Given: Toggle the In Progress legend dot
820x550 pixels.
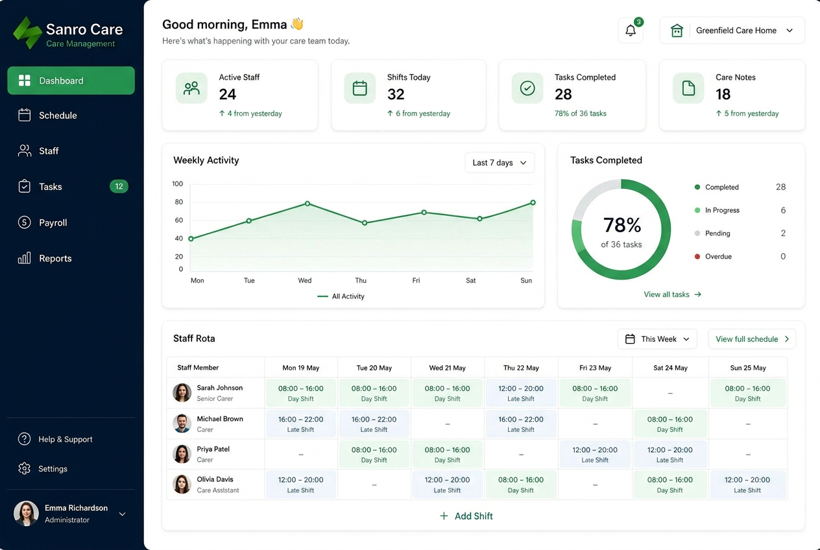Looking at the screenshot, I should tap(697, 210).
